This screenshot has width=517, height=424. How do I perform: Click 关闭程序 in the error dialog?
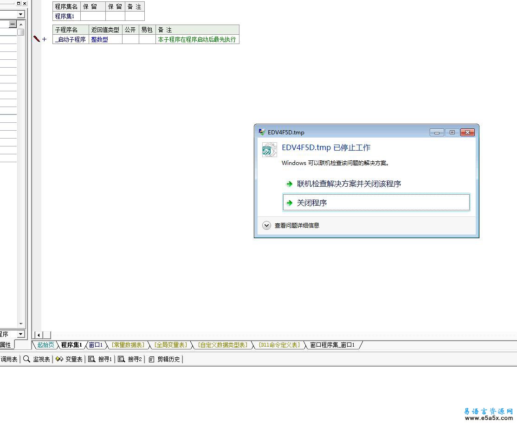point(376,202)
